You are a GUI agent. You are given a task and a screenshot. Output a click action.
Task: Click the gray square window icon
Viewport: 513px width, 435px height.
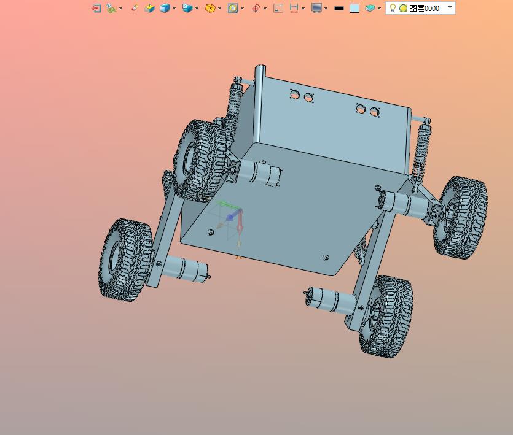coord(278,8)
